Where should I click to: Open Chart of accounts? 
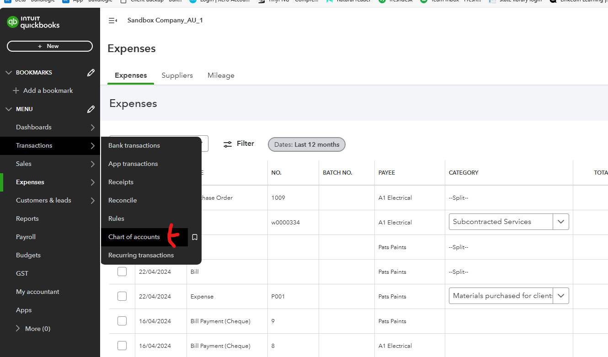[134, 237]
